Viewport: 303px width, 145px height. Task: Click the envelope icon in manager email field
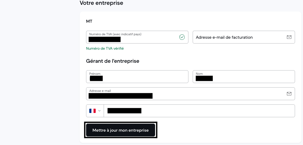coord(289,94)
